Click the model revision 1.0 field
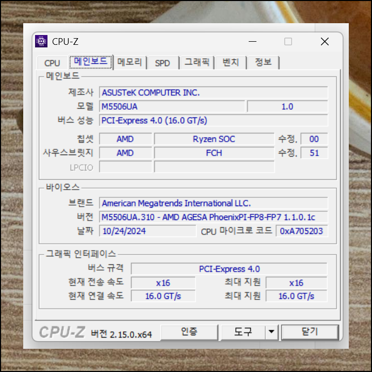The width and height of the screenshot is (372, 372). [x=287, y=107]
